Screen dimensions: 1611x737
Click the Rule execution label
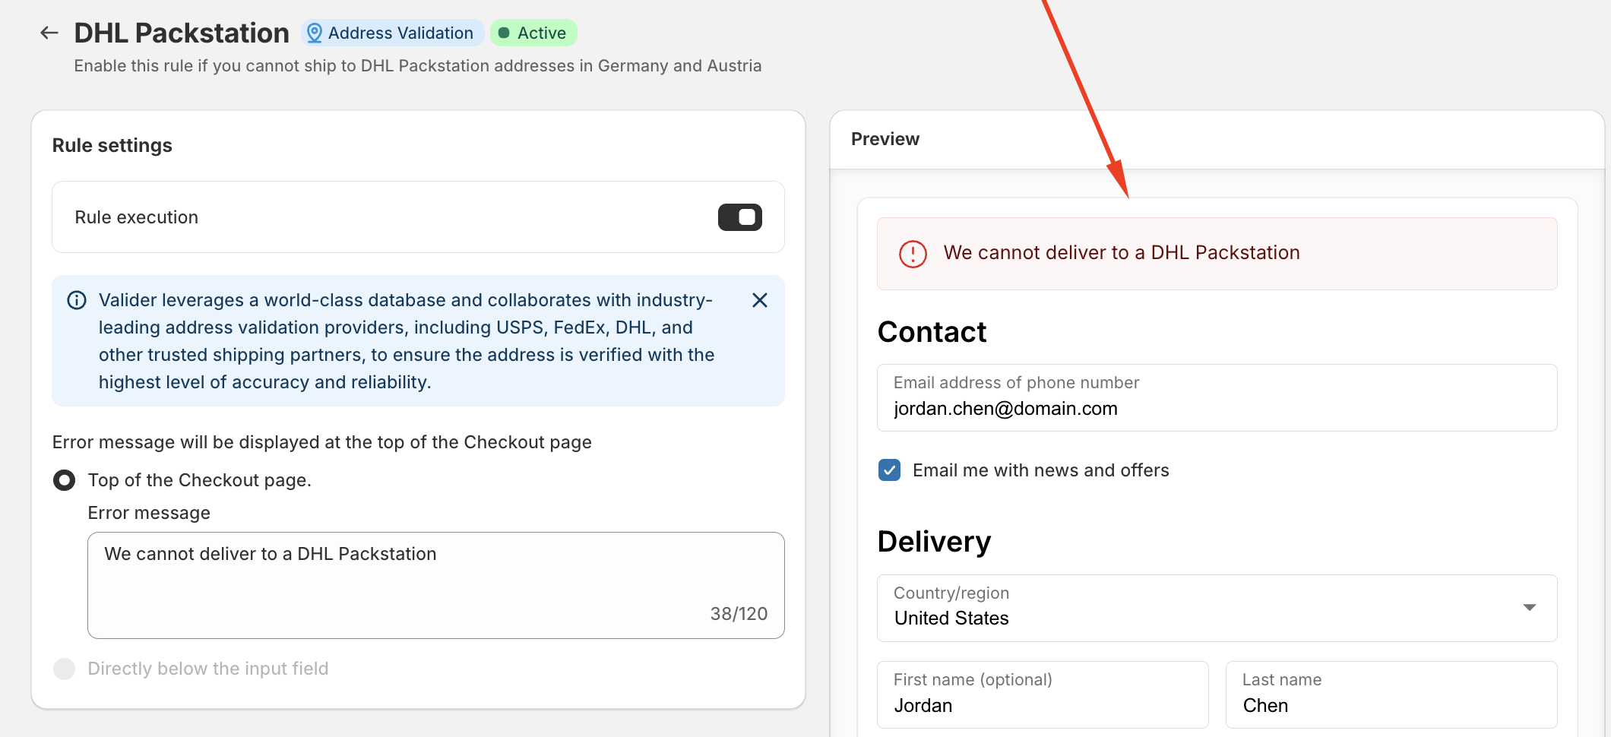(136, 217)
